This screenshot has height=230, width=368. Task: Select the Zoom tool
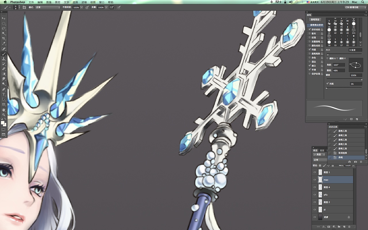pyautogui.click(x=4, y=114)
